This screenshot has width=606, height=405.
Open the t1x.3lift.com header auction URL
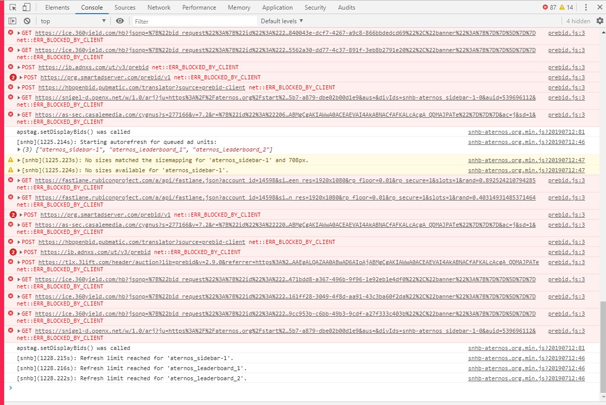click(288, 262)
